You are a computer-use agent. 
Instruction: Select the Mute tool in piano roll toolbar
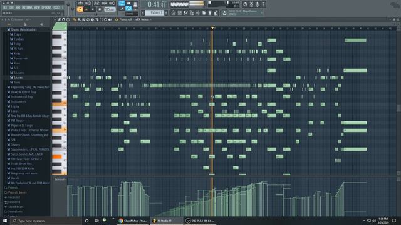92,19
